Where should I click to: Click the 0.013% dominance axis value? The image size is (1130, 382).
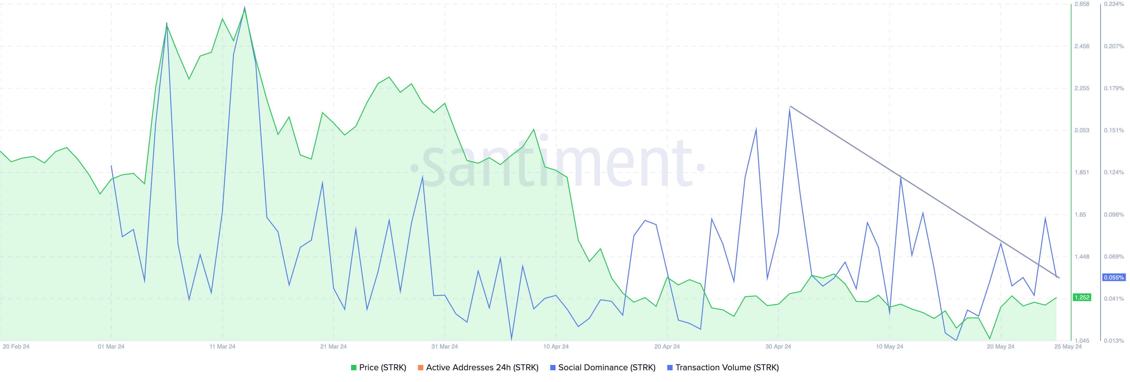coord(1114,341)
